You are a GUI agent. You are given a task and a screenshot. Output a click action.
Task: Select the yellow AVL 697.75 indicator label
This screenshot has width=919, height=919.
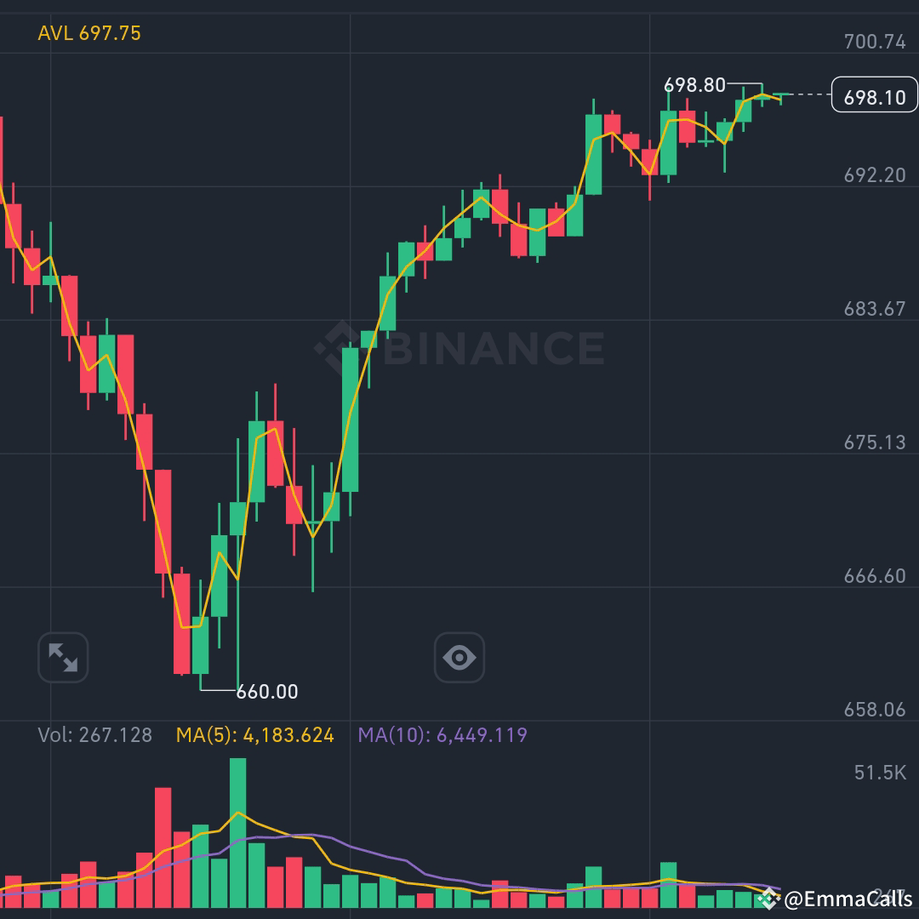[88, 35]
